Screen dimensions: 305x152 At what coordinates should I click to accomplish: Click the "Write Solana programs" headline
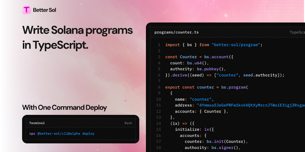(x=78, y=30)
